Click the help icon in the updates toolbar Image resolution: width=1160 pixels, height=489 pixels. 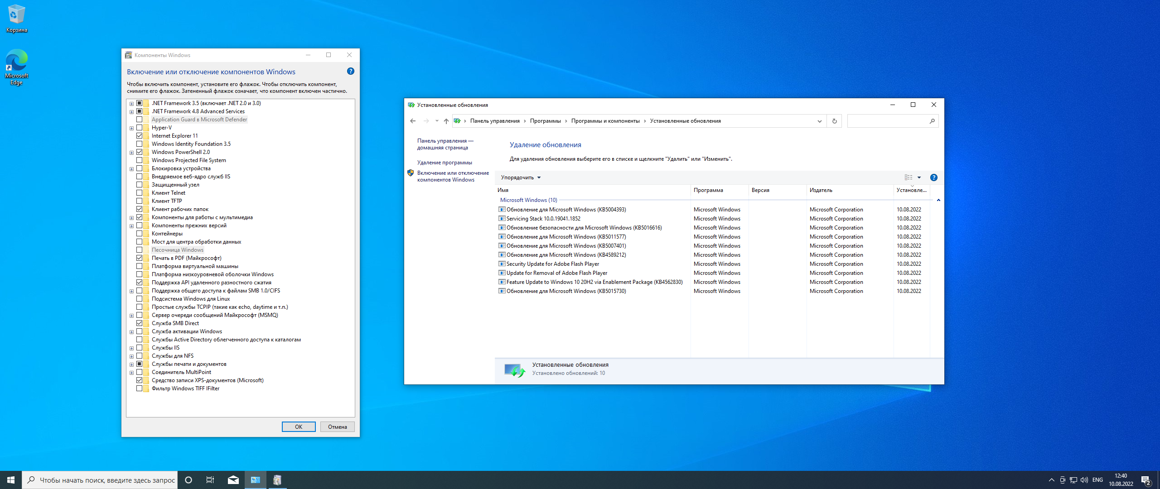(934, 177)
